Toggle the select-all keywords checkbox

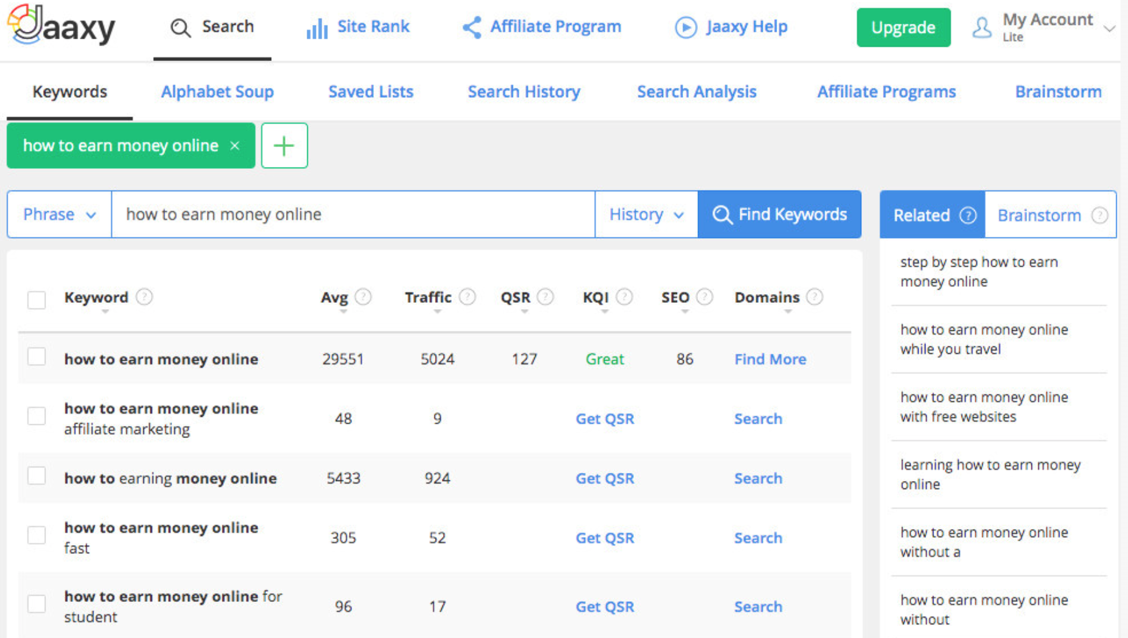[37, 300]
